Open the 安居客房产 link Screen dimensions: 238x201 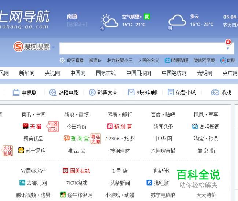33,171
